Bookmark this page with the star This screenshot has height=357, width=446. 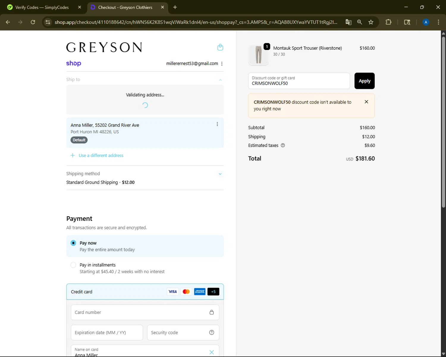click(371, 22)
